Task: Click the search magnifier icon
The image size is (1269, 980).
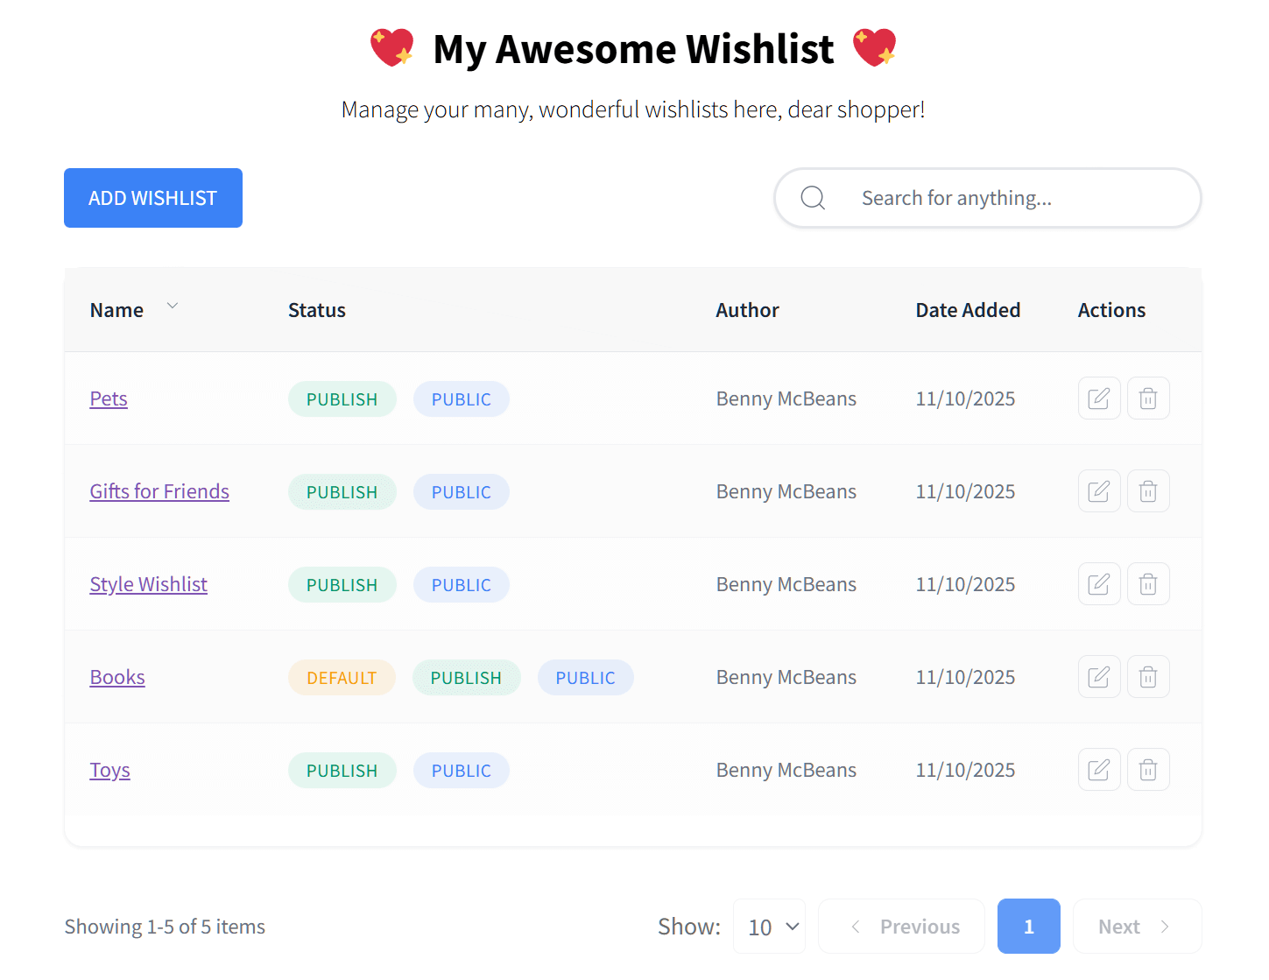Action: point(813,198)
